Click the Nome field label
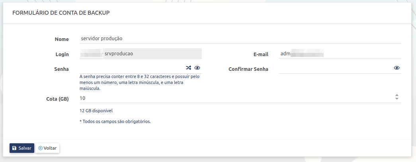The image size is (416, 162). (62, 39)
